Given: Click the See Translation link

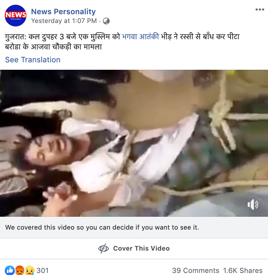Looking at the screenshot, I should [33, 60].
